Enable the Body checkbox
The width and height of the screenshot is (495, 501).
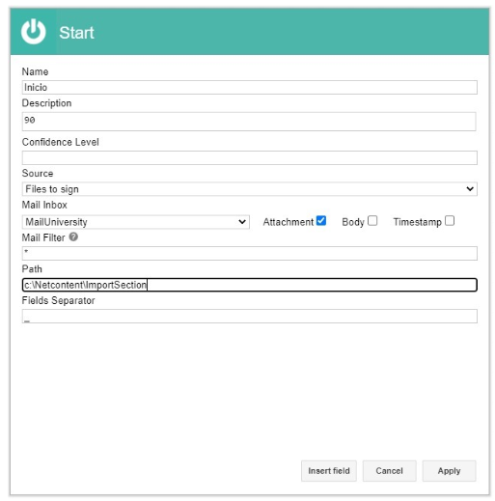point(372,221)
